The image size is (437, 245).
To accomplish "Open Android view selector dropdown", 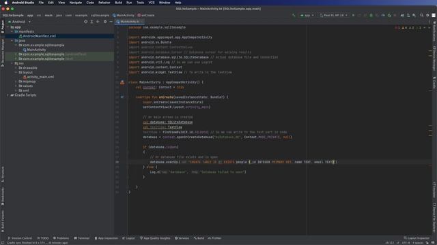I will click(x=20, y=22).
